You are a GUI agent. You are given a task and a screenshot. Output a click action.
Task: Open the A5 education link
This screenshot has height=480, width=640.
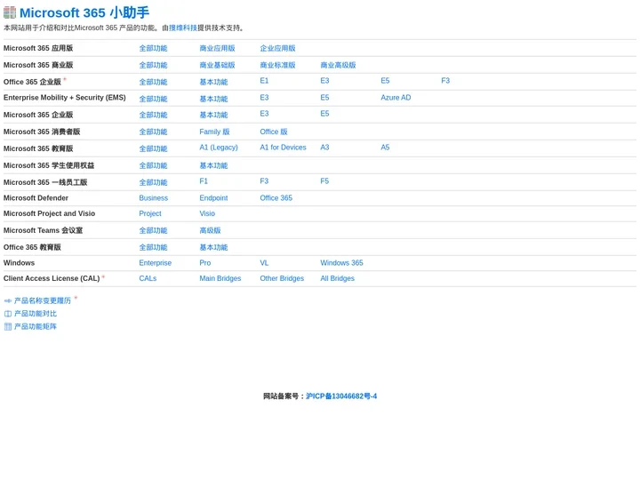tap(385, 148)
